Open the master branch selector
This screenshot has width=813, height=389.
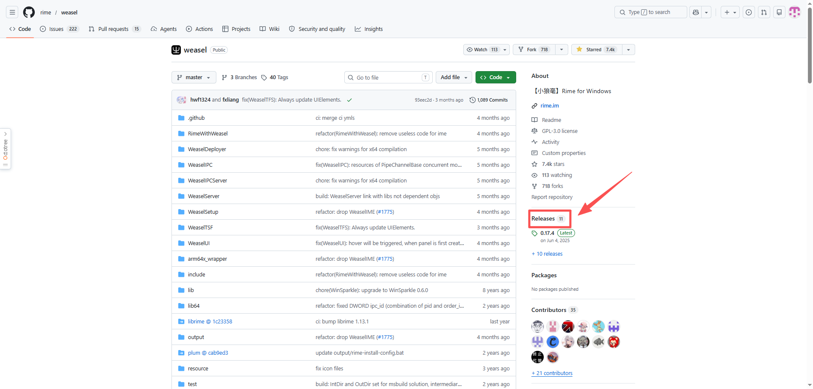point(194,77)
